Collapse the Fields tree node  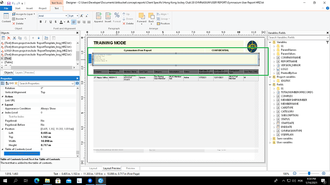coord(270,84)
